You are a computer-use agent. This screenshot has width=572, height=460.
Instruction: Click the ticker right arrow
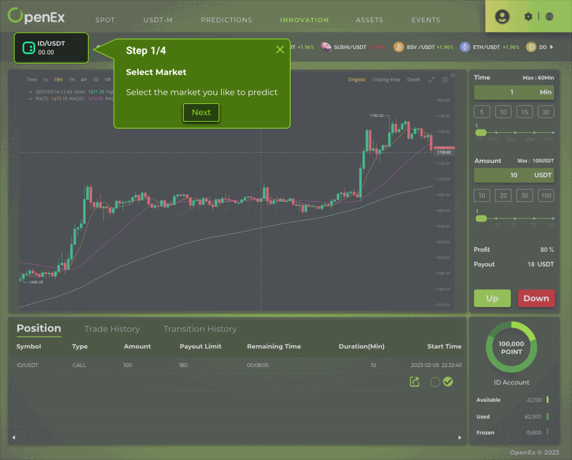tap(552, 47)
